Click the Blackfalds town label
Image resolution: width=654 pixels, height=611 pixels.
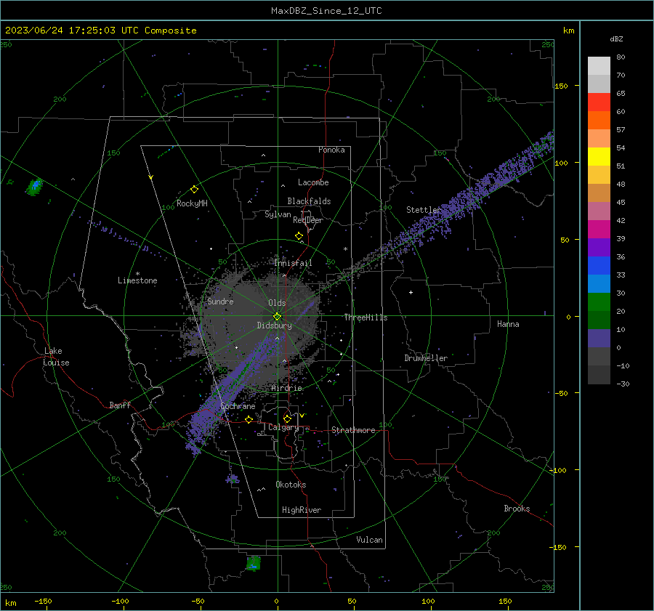coord(309,201)
